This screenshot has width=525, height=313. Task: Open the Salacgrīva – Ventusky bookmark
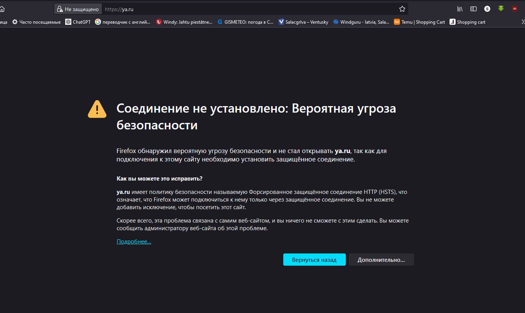(x=303, y=22)
